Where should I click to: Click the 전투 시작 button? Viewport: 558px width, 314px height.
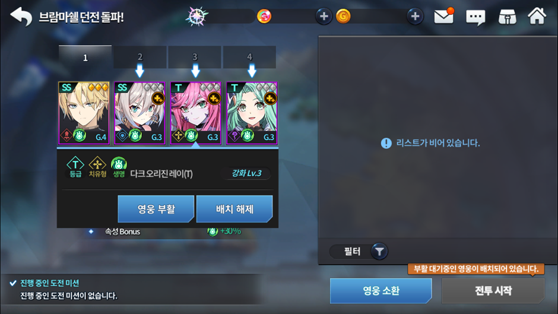click(493, 291)
